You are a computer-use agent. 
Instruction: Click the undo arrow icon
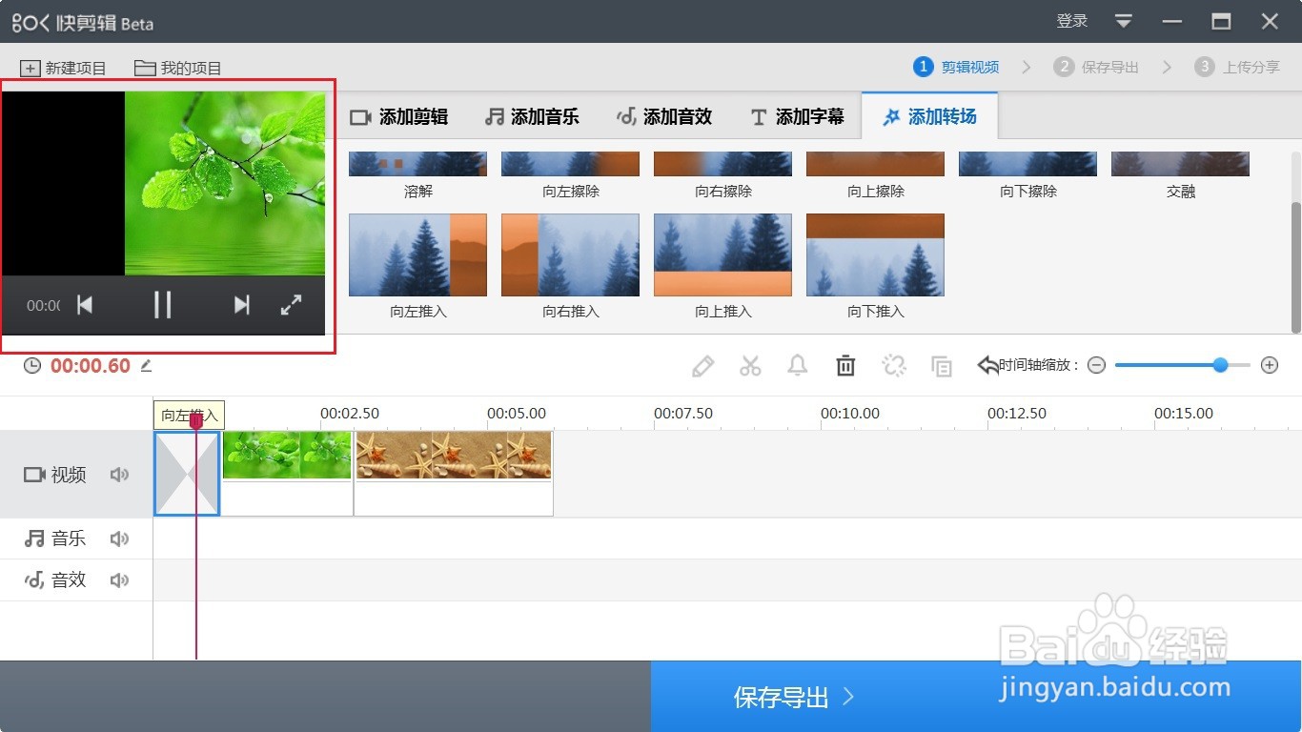[x=988, y=362]
